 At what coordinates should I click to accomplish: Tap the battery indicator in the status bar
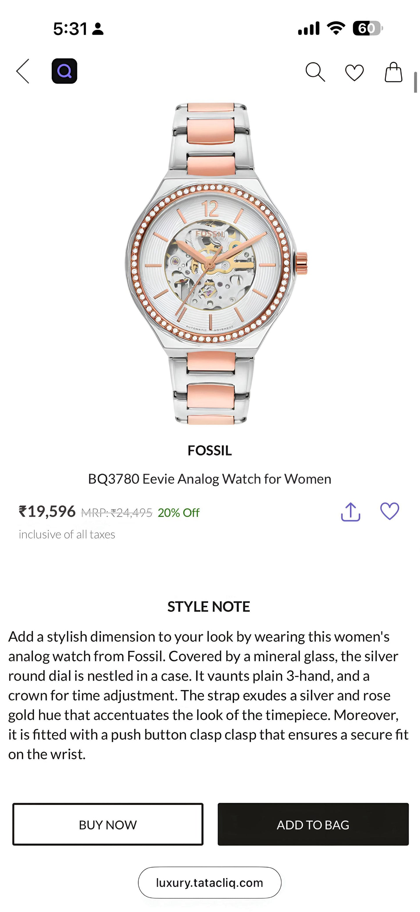pyautogui.click(x=367, y=28)
